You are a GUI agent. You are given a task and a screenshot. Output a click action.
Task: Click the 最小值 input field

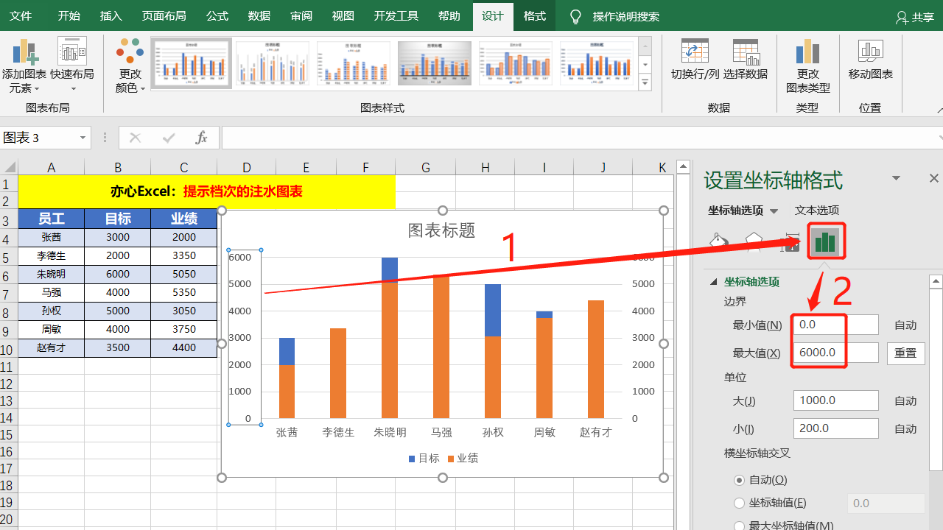point(836,325)
